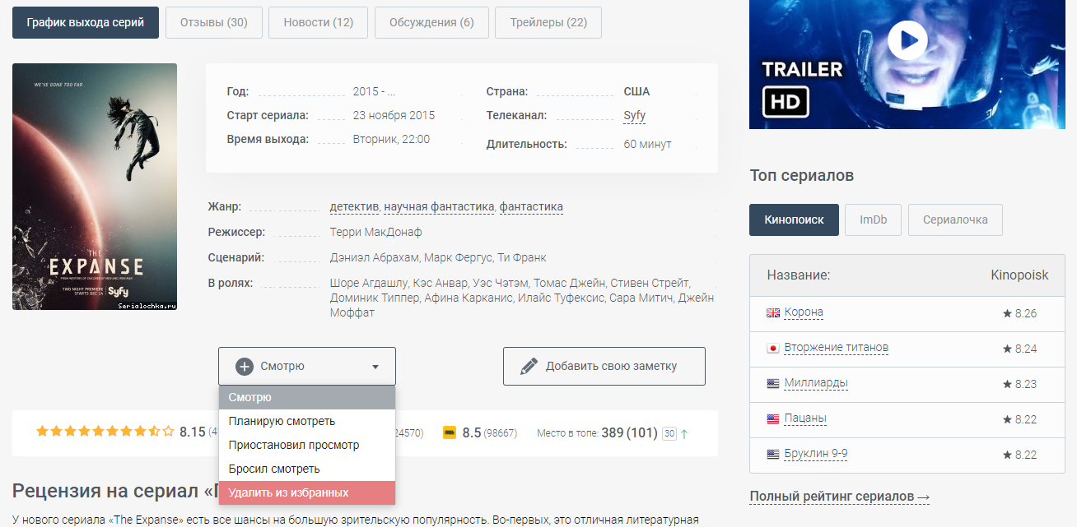
Task: Open Корона series link
Action: tap(804, 312)
